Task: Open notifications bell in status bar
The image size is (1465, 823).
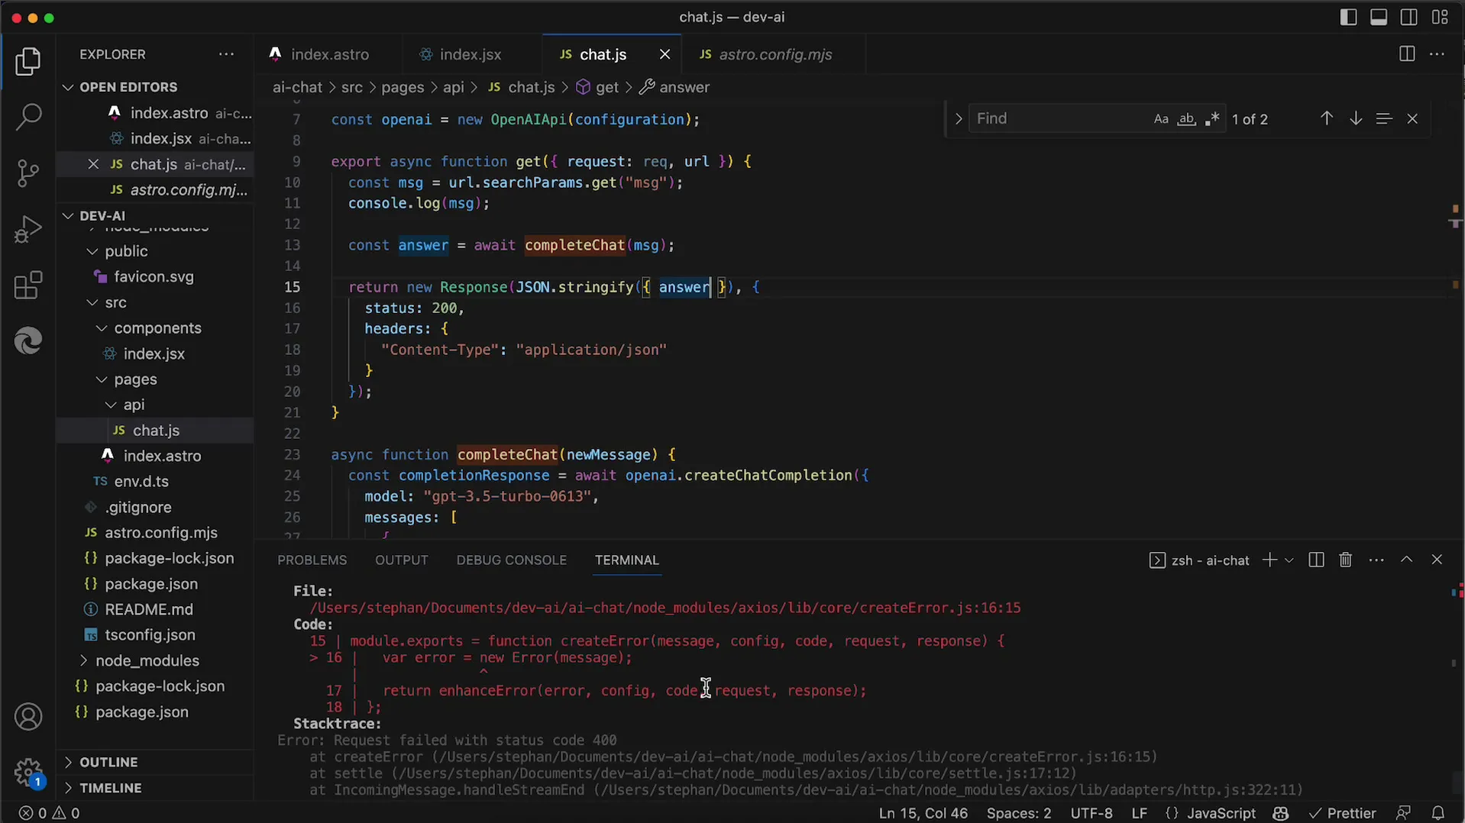Action: (x=1438, y=814)
